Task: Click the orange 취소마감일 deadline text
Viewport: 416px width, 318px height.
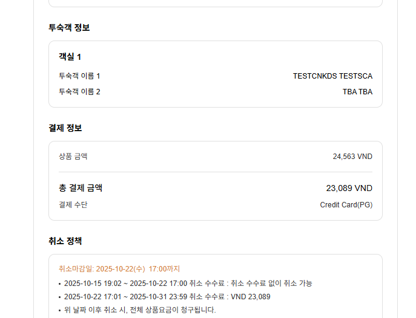Action: pos(119,269)
